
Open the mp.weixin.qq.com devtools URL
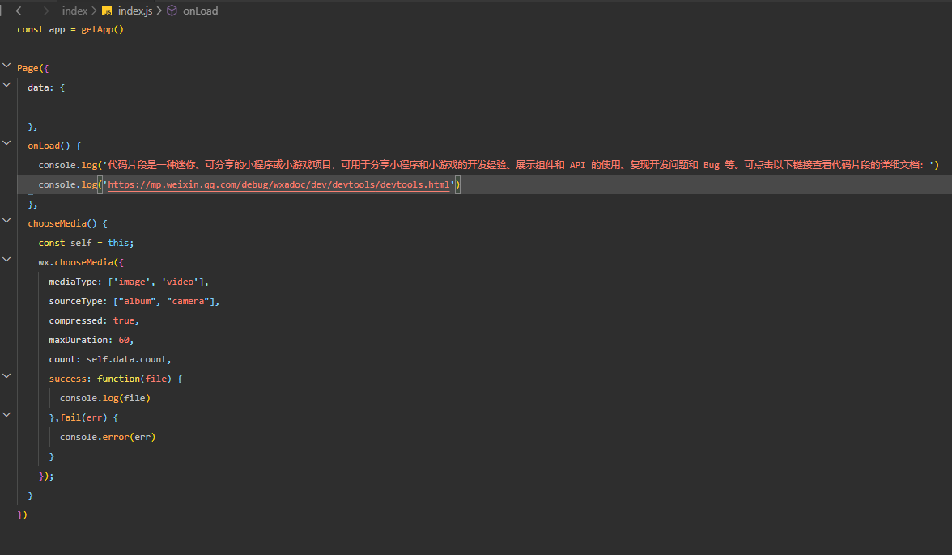coord(278,184)
